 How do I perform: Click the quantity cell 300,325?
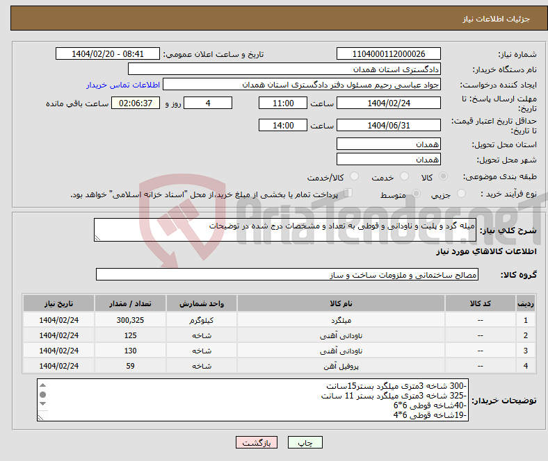[130, 320]
